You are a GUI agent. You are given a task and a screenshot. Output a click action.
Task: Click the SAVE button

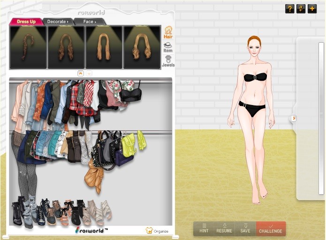tap(245, 229)
